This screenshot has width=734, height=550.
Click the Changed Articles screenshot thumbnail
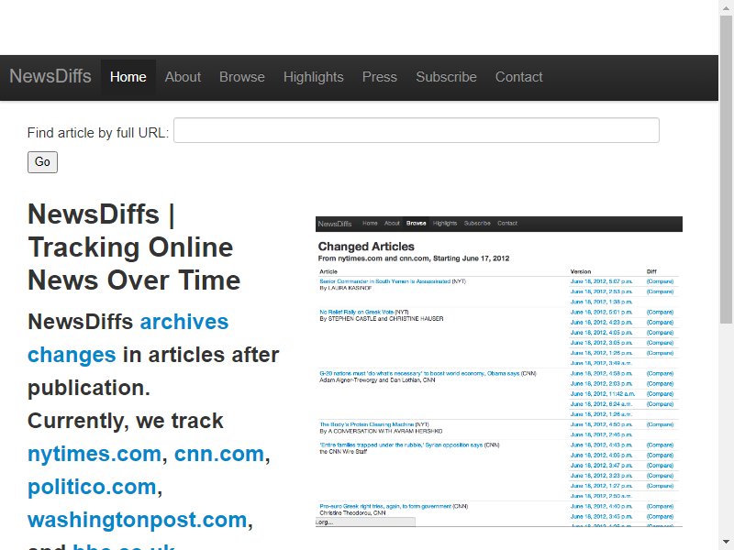point(498,372)
